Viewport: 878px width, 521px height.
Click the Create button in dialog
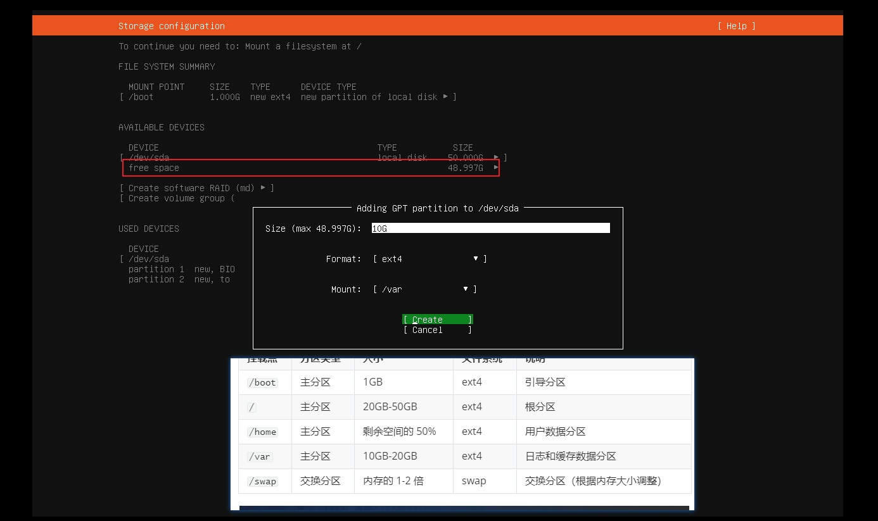pos(438,320)
